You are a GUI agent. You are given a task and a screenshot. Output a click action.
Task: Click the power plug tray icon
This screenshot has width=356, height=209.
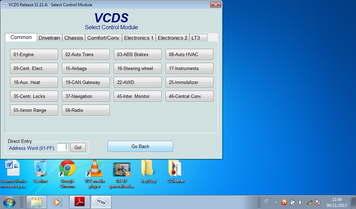292,202
